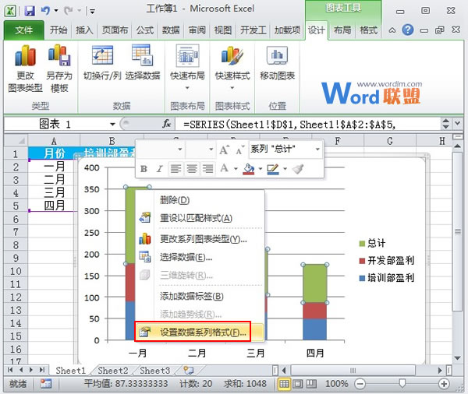Click the insert function fx icon

click(x=166, y=124)
